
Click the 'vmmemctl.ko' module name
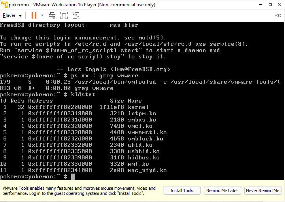pyautogui.click(x=147, y=132)
